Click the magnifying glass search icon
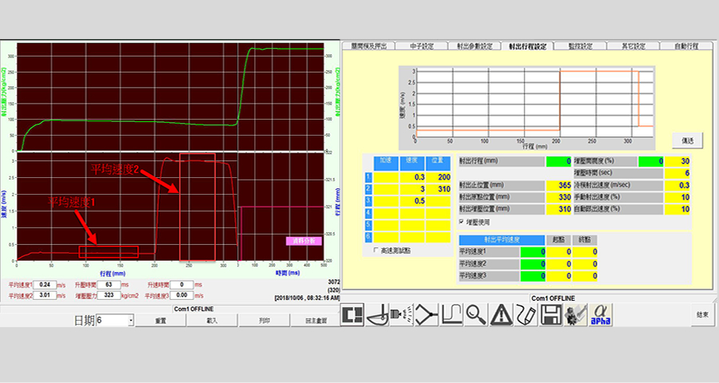The image size is (719, 383). [476, 315]
